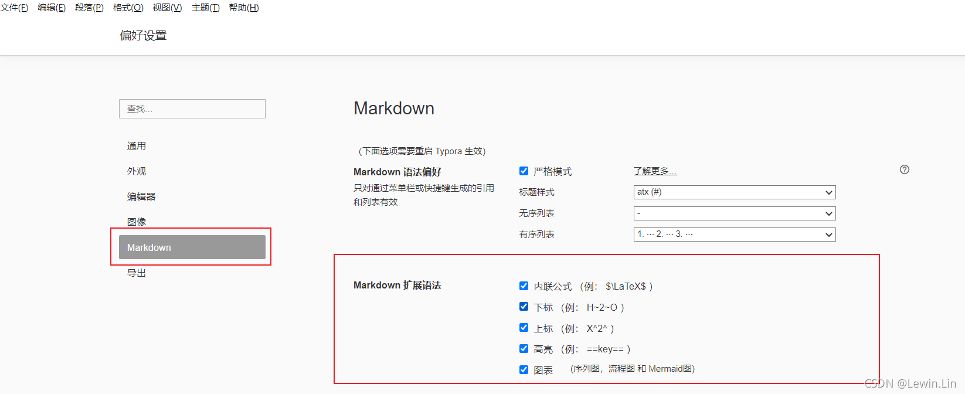This screenshot has width=965, height=394.
Task: Open the 段落(P) menu
Action: coord(89,8)
